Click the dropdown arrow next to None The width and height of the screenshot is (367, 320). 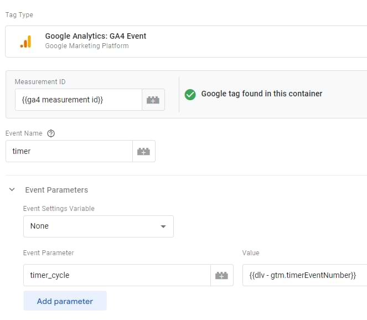(163, 226)
